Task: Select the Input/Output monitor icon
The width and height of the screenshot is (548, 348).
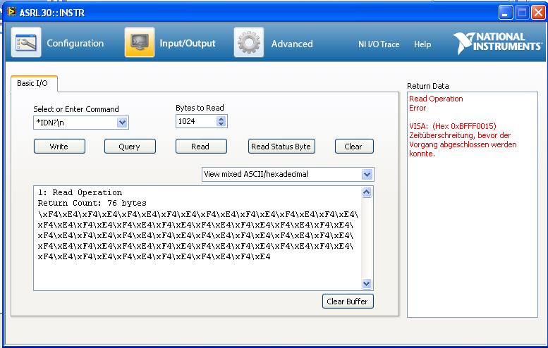Action: click(140, 42)
